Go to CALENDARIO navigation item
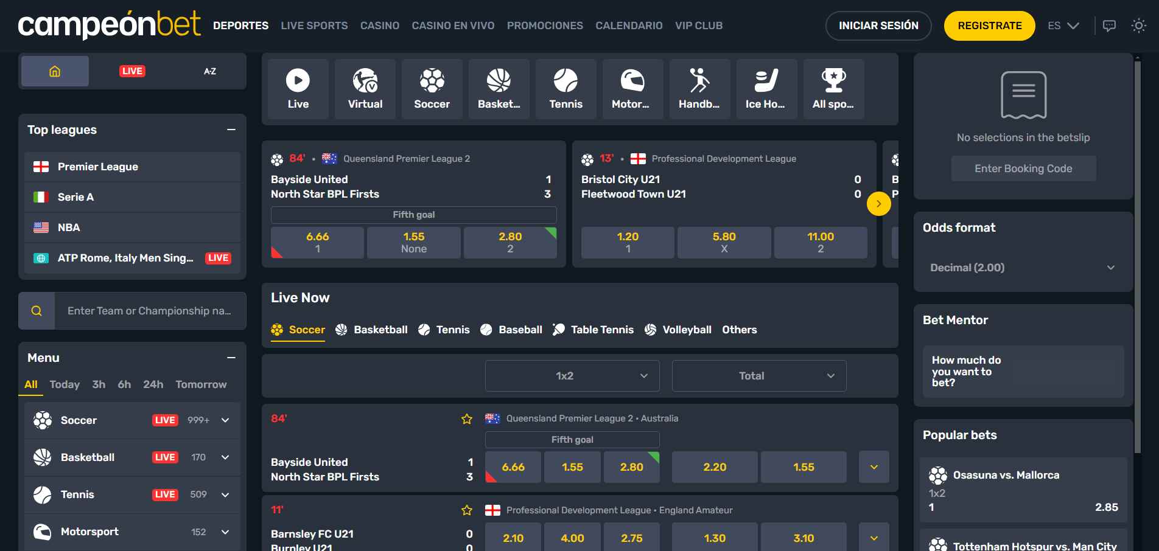 629,26
